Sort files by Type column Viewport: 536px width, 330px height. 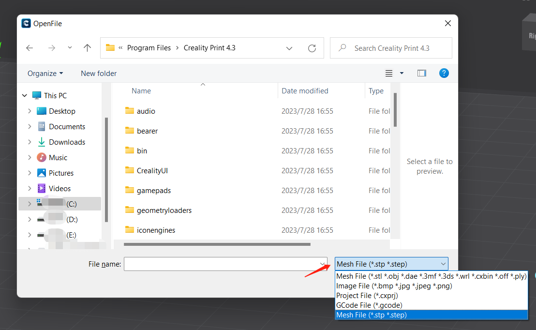(x=376, y=91)
